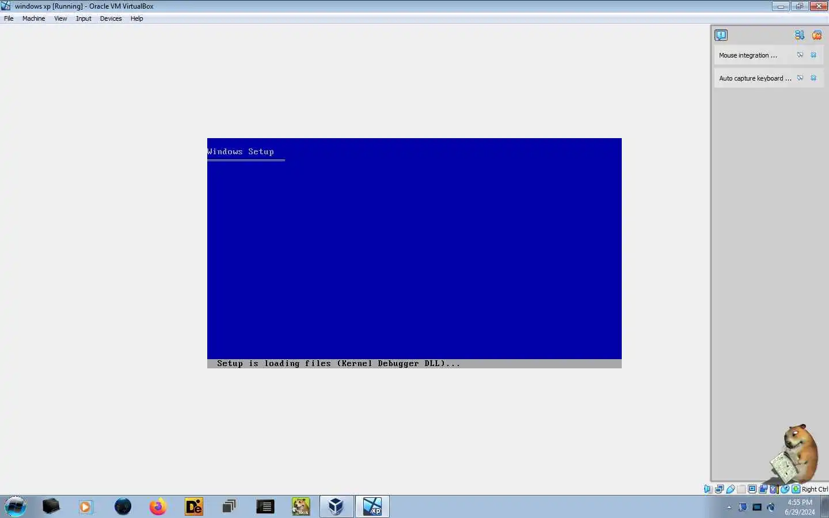Image resolution: width=829 pixels, height=518 pixels.
Task: Select the Mouse integration notification text
Action: [748, 55]
